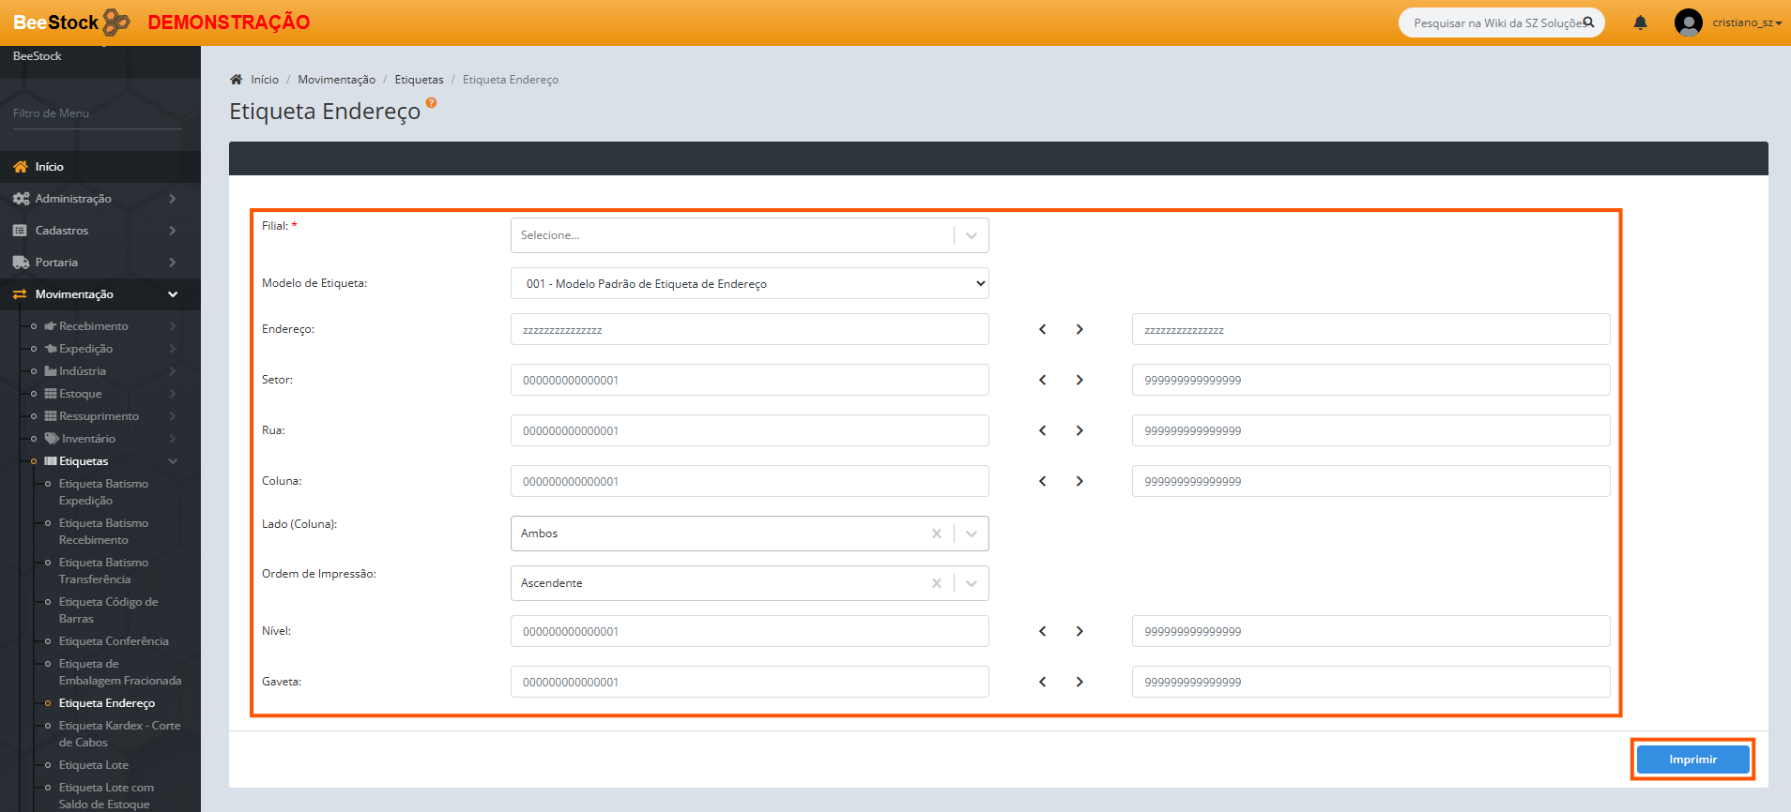Click the right arrow in the Setor row

[1079, 380]
